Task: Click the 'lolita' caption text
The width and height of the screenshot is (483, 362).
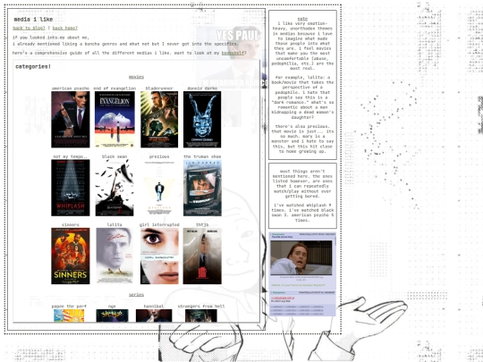Action: 114,224
